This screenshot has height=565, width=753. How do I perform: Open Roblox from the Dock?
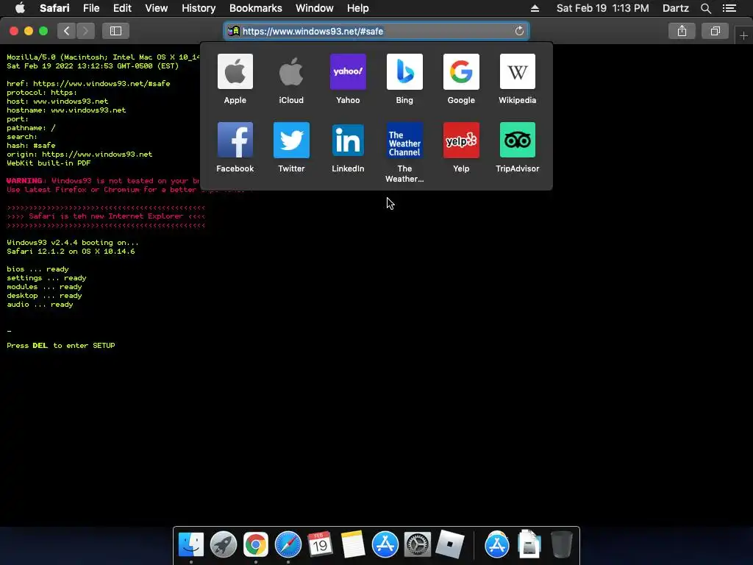coord(449,544)
